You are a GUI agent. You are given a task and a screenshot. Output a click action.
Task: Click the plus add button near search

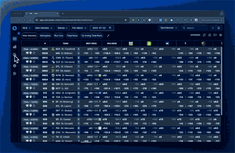213,28
